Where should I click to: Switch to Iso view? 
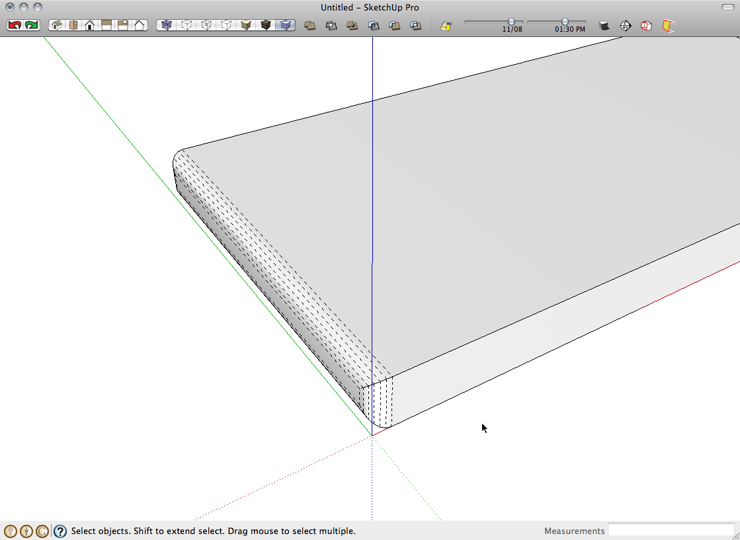57,25
